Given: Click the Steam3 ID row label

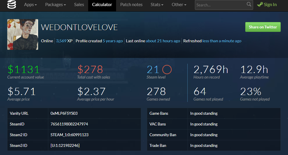Looking at the screenshot, I should pyautogui.click(x=18, y=145).
